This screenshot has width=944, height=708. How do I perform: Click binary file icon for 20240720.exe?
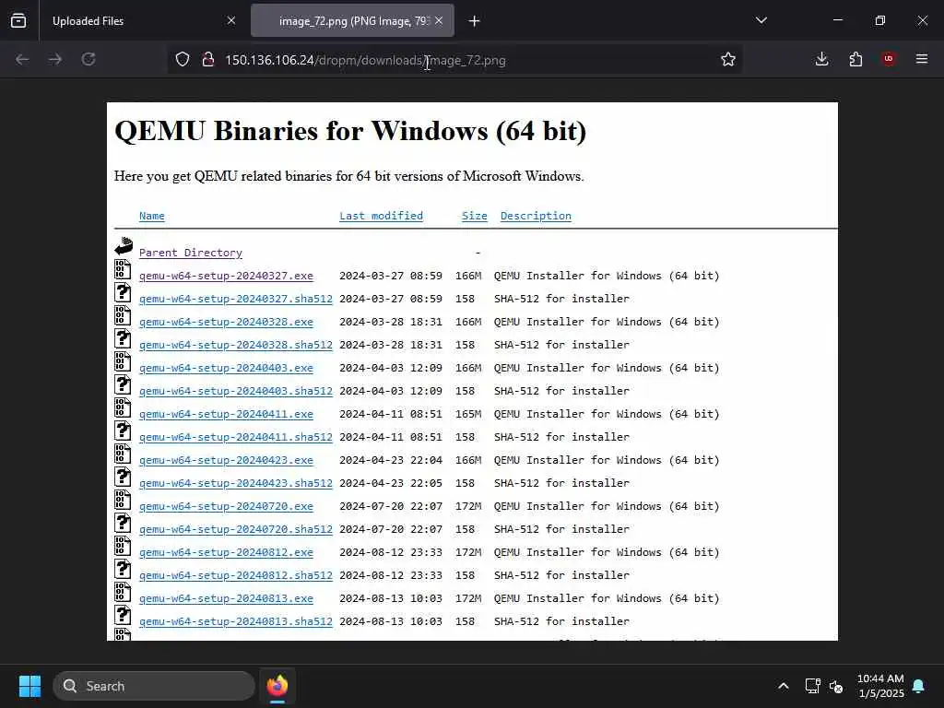[x=123, y=500]
